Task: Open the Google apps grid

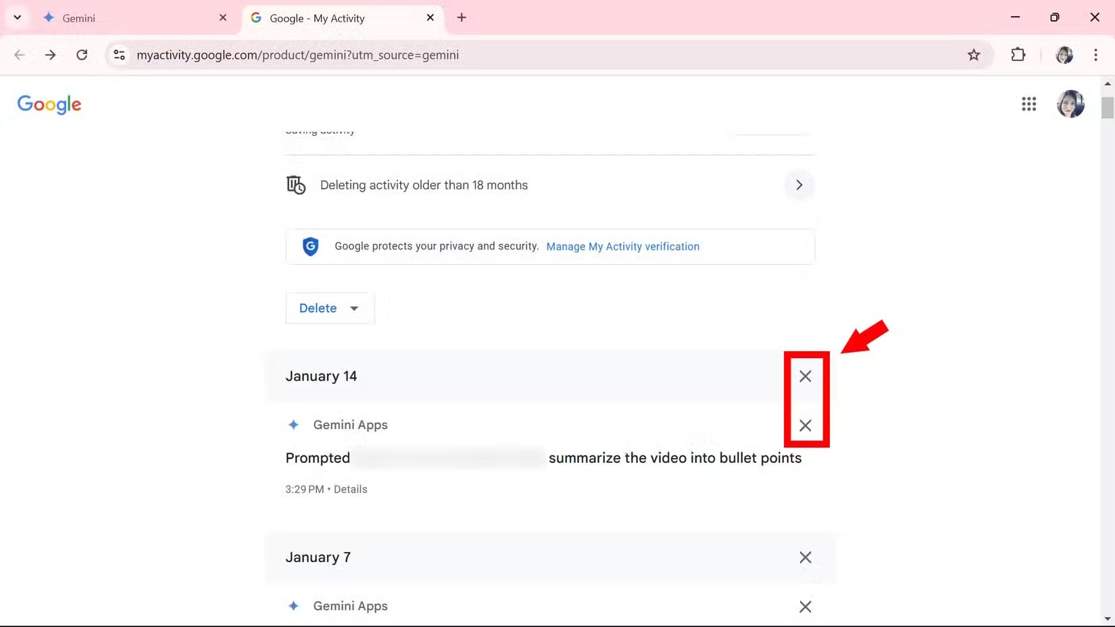Action: coord(1029,104)
